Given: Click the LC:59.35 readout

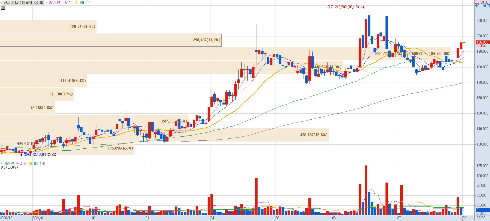Looking at the screenshot, I should (482, 2).
